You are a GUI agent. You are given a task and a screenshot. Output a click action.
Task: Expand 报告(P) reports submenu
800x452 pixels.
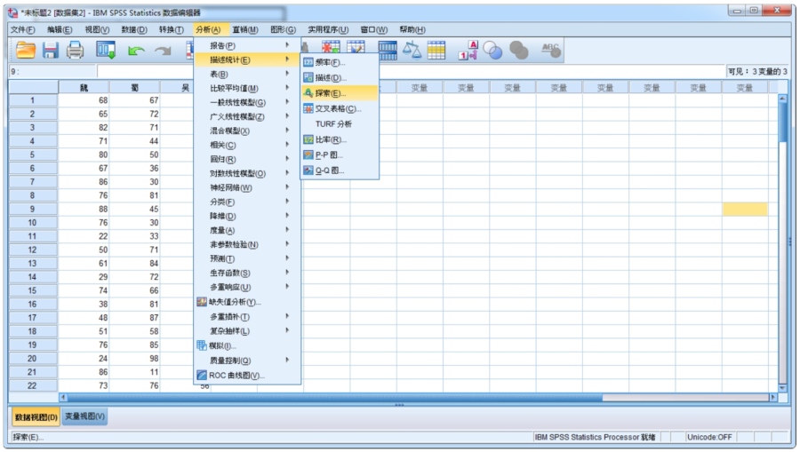[x=247, y=45]
